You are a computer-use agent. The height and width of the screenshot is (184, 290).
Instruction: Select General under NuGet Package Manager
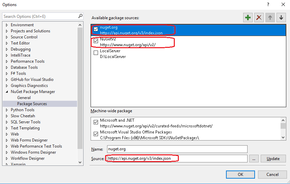point(24,98)
